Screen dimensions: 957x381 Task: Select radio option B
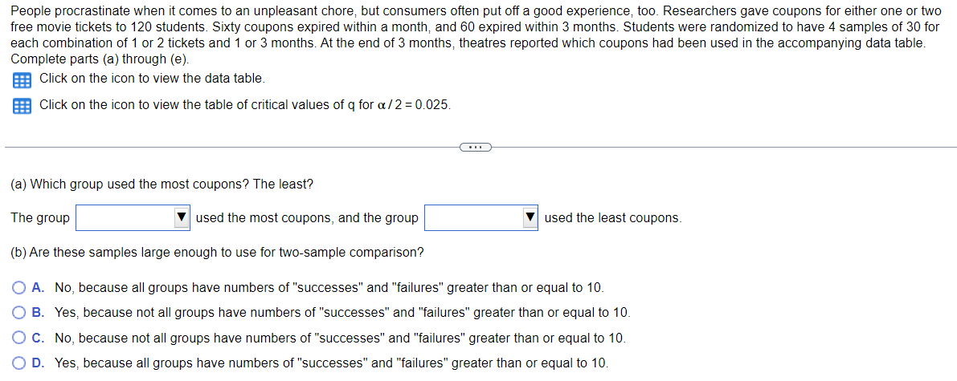[x=19, y=313]
